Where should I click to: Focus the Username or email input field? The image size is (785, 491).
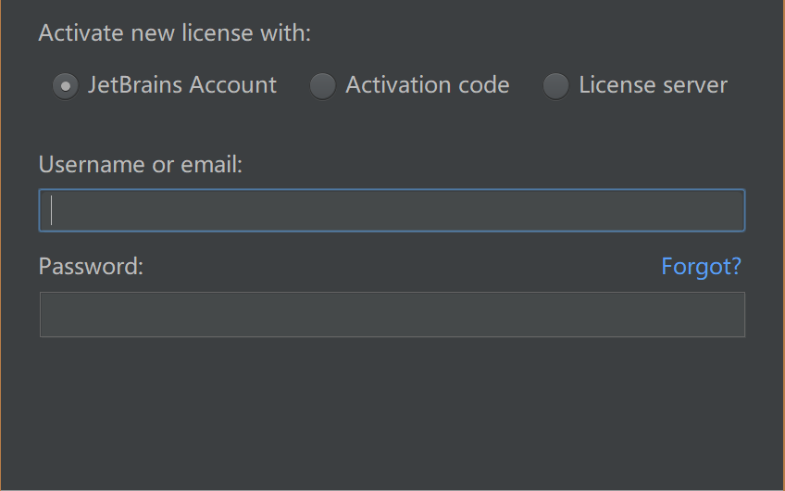coord(392,210)
